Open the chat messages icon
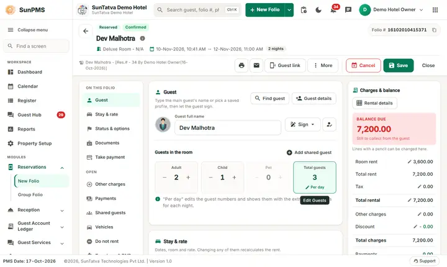 coord(348,10)
